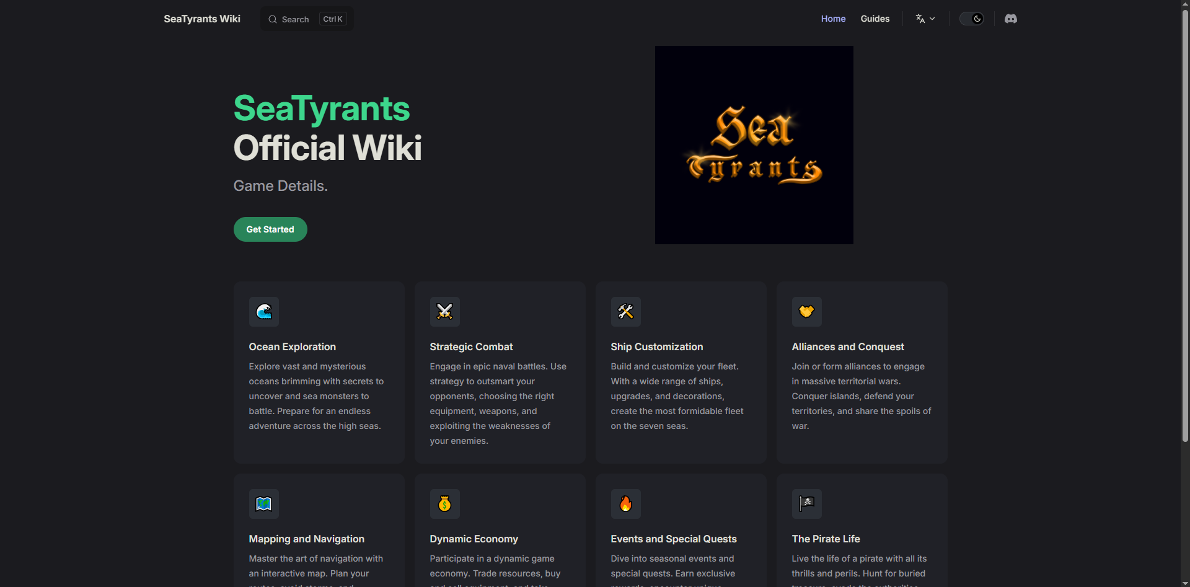Image resolution: width=1190 pixels, height=587 pixels.
Task: Click the "The Pirate Life" card title
Action: [x=826, y=539]
